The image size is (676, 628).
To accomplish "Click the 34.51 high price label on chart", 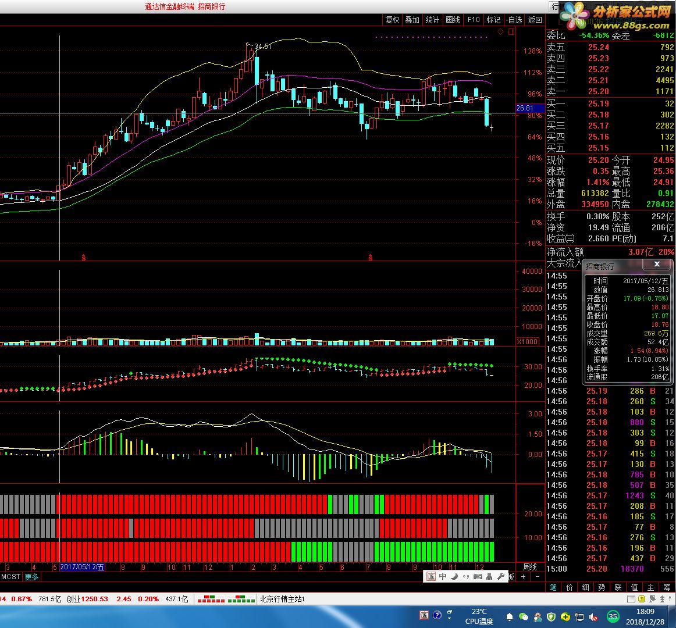I will (262, 46).
